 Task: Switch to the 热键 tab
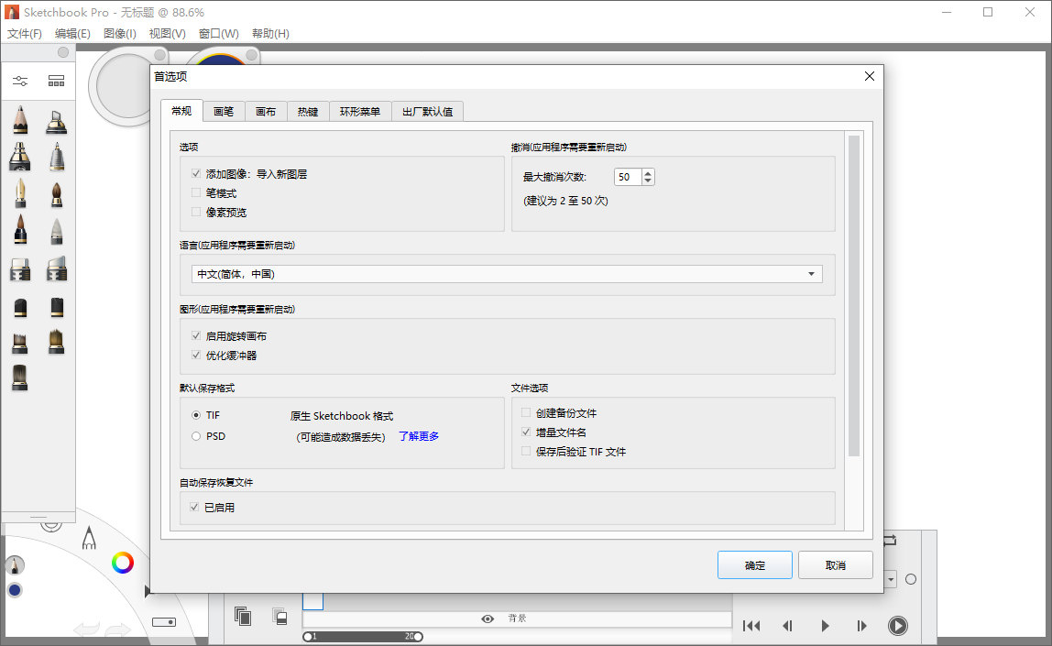tap(309, 111)
